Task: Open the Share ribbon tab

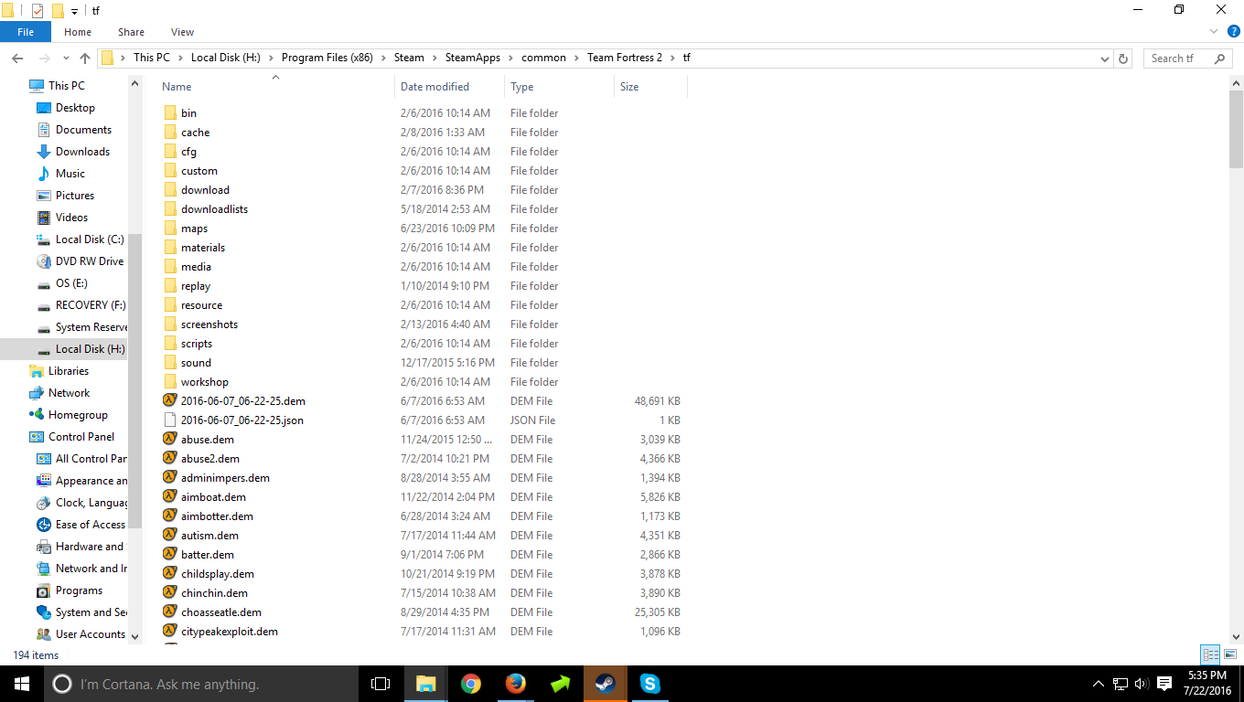Action: (x=131, y=32)
